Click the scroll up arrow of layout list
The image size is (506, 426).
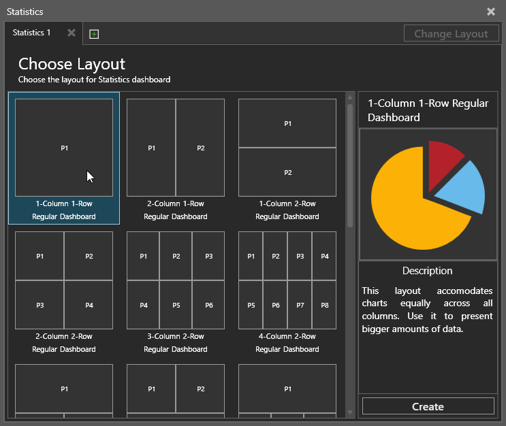tap(350, 97)
